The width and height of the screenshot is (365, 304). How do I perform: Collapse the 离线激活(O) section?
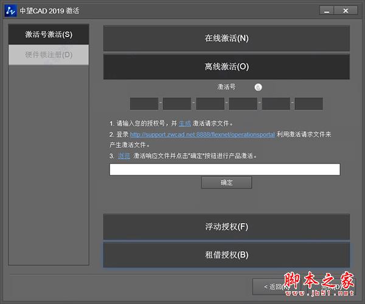tap(226, 67)
